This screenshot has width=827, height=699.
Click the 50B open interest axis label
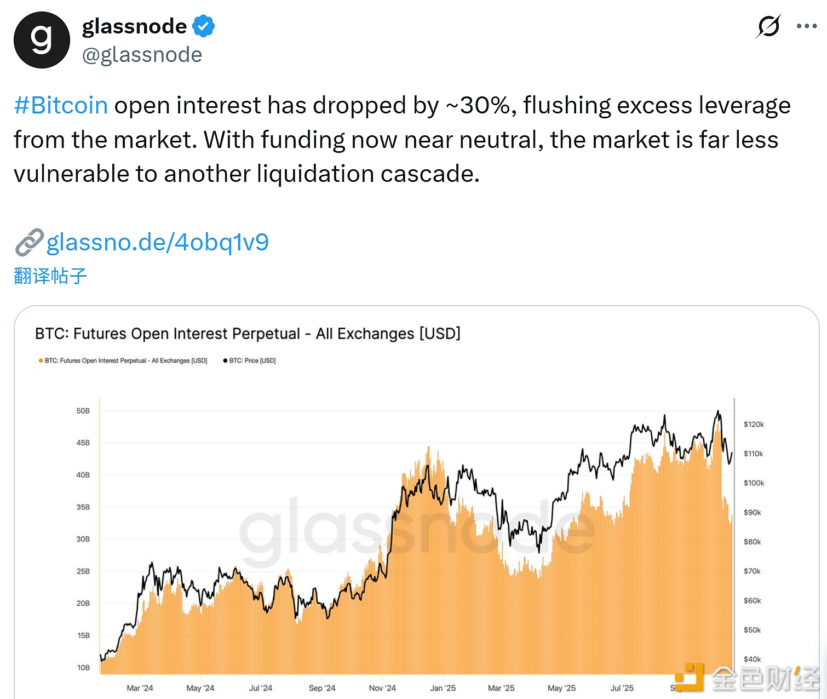coord(83,411)
